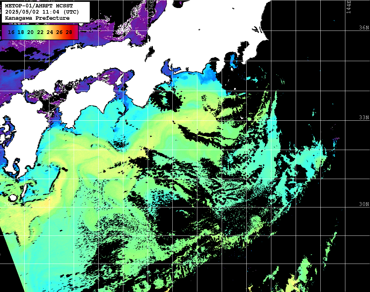Click the 2025/05/02 11:04 (UTC) timestamp
Screen dimensions: 370x292
[42, 12]
